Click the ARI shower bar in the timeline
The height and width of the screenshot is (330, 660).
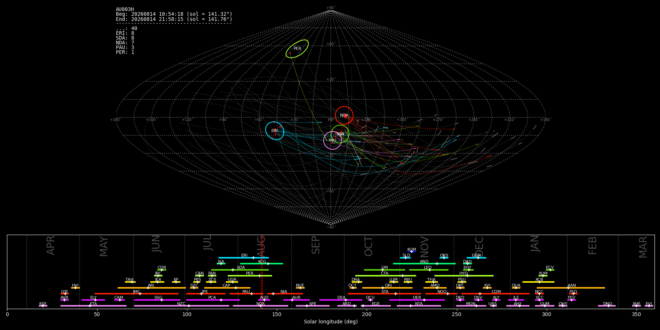152,288
